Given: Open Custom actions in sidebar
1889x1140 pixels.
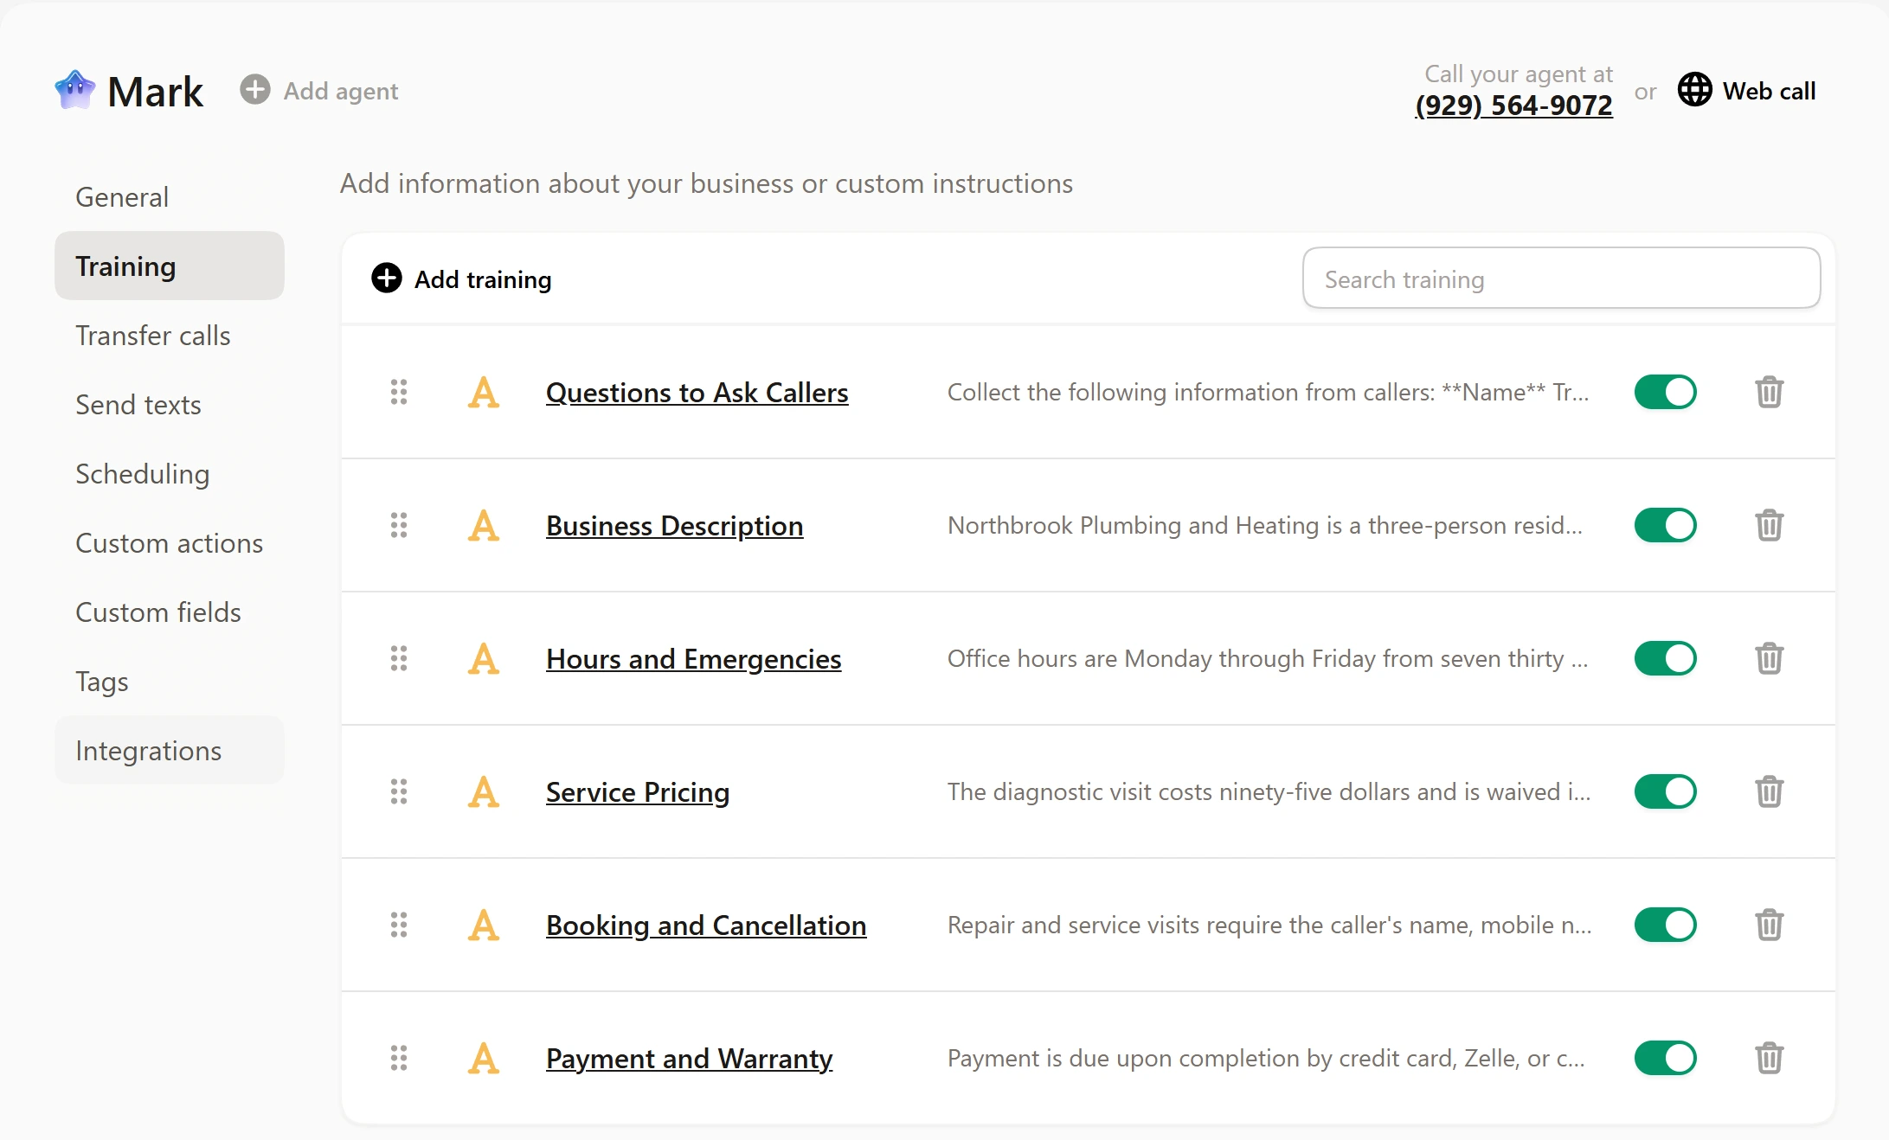Looking at the screenshot, I should [170, 542].
